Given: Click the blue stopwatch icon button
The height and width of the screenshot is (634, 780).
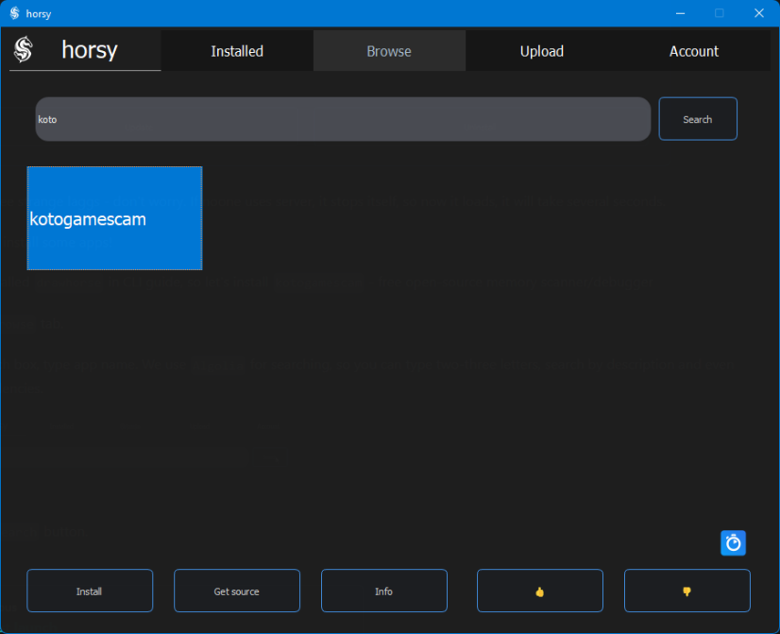Looking at the screenshot, I should [x=733, y=542].
